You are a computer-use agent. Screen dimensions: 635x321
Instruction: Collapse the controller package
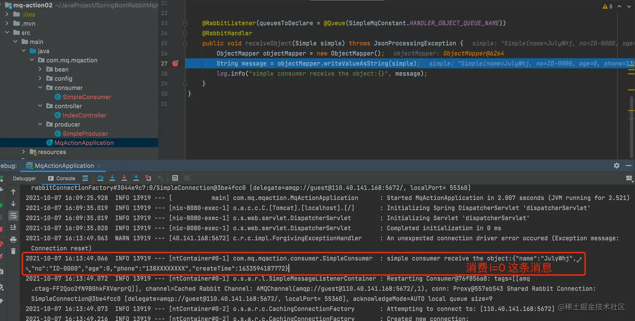tap(40, 106)
